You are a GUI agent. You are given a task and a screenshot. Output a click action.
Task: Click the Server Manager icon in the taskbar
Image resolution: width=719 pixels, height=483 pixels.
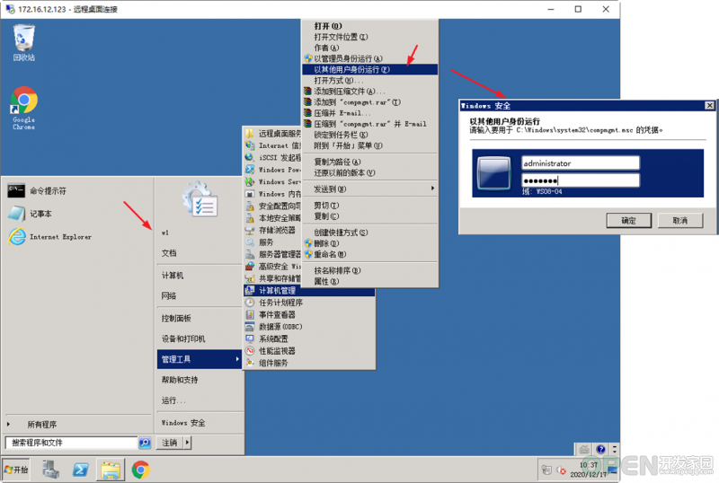coord(50,470)
